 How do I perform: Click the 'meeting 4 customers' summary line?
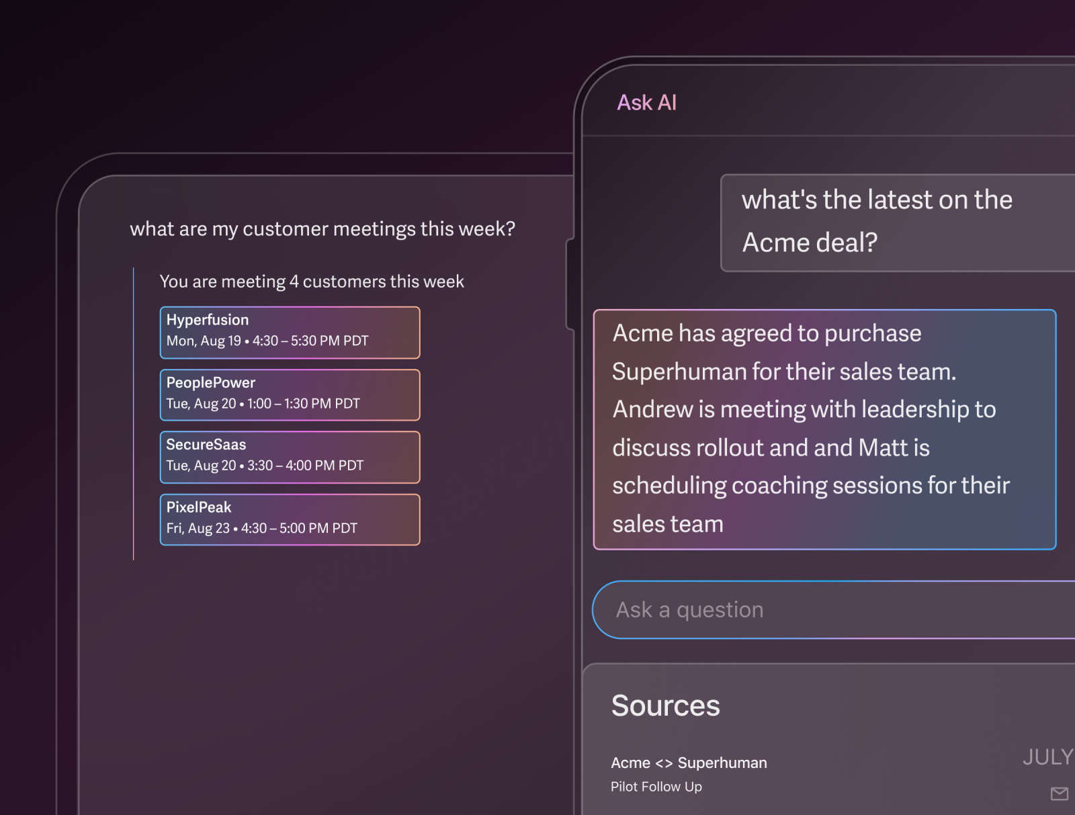312,282
